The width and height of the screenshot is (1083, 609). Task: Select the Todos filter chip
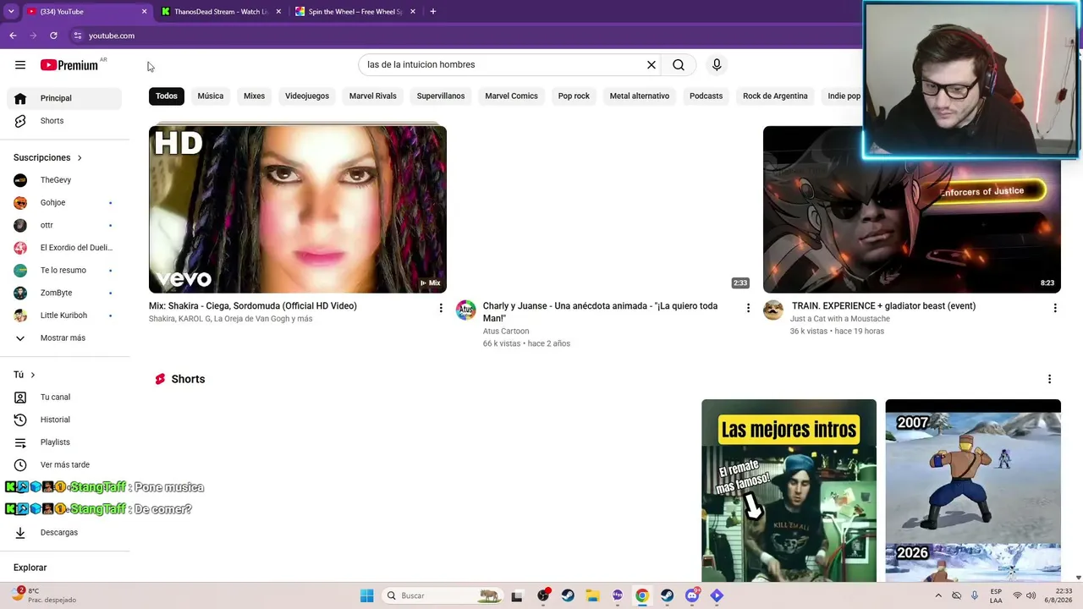[167, 96]
